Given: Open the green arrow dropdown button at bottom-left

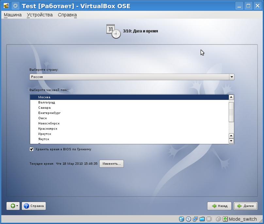Looking at the screenshot, I should (x=13, y=206).
